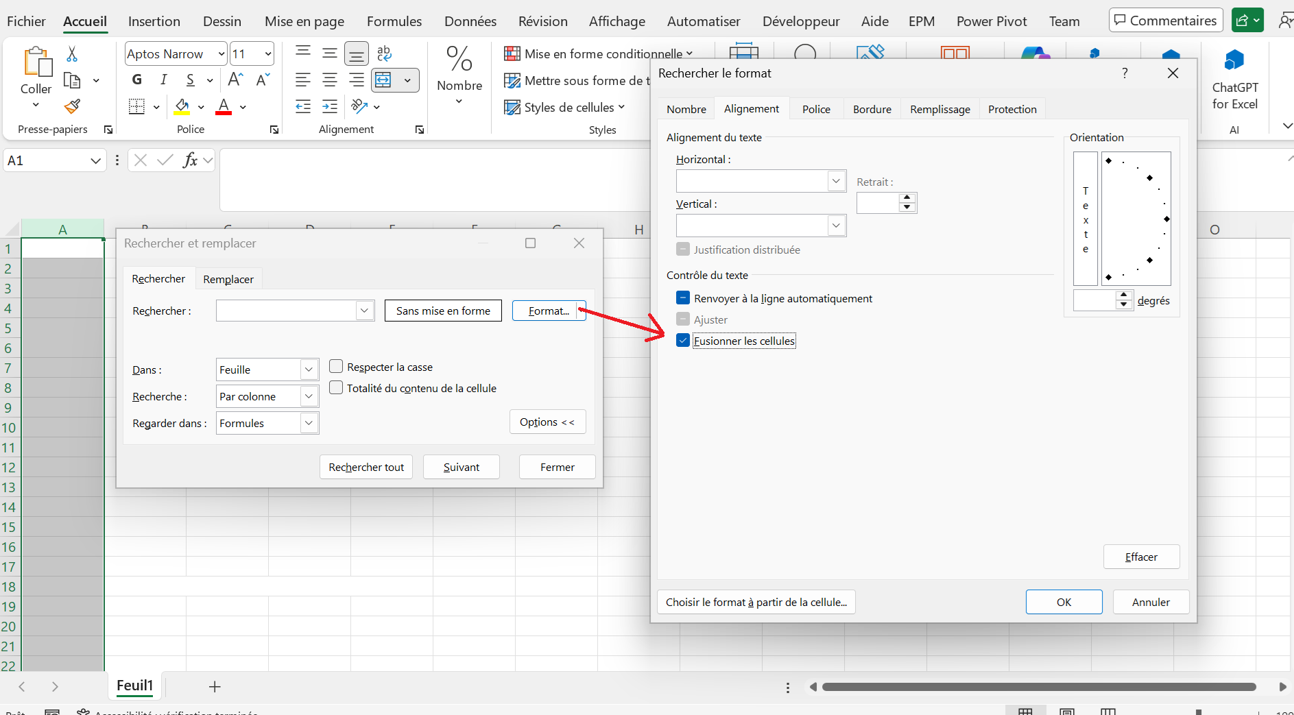Enable Respecter la casse checkbox

point(336,367)
